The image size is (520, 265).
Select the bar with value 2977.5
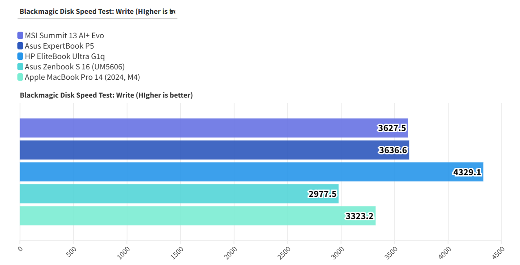tap(179, 194)
